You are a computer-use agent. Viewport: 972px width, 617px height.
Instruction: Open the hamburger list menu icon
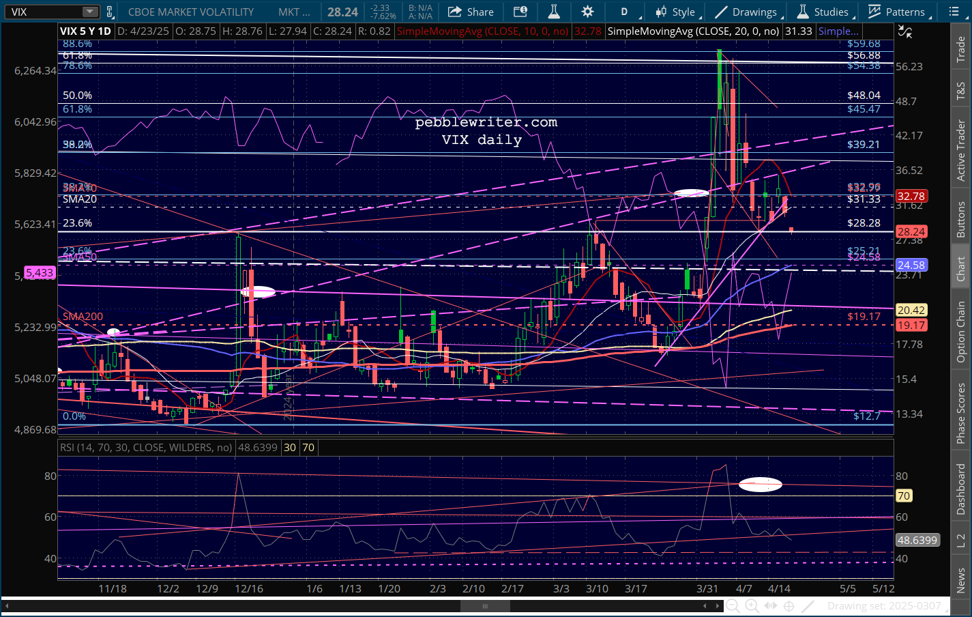click(x=954, y=12)
